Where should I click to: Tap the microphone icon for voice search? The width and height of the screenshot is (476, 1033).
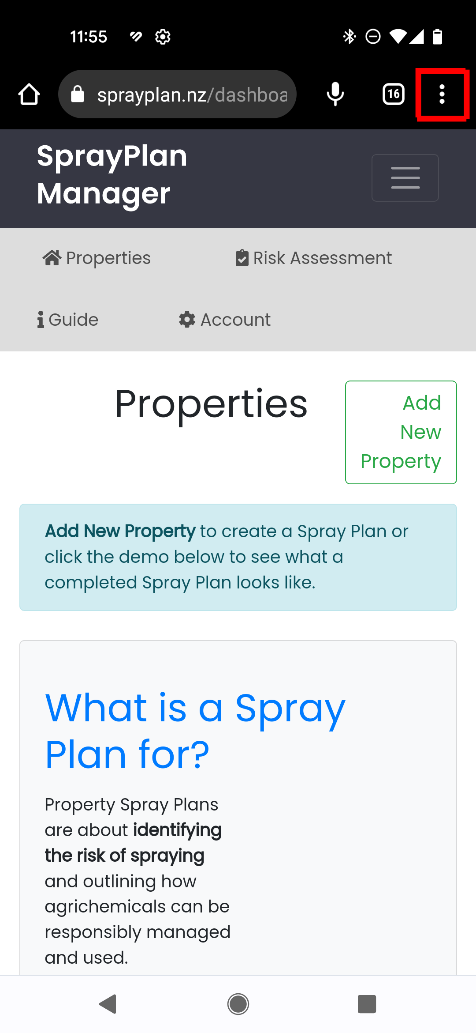click(335, 94)
